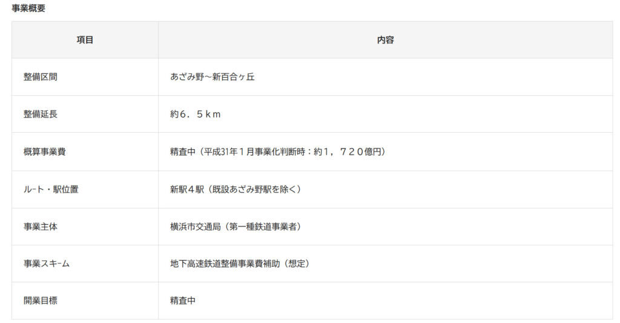Select the 整備延長 row label
The height and width of the screenshot is (323, 620).
(x=41, y=114)
